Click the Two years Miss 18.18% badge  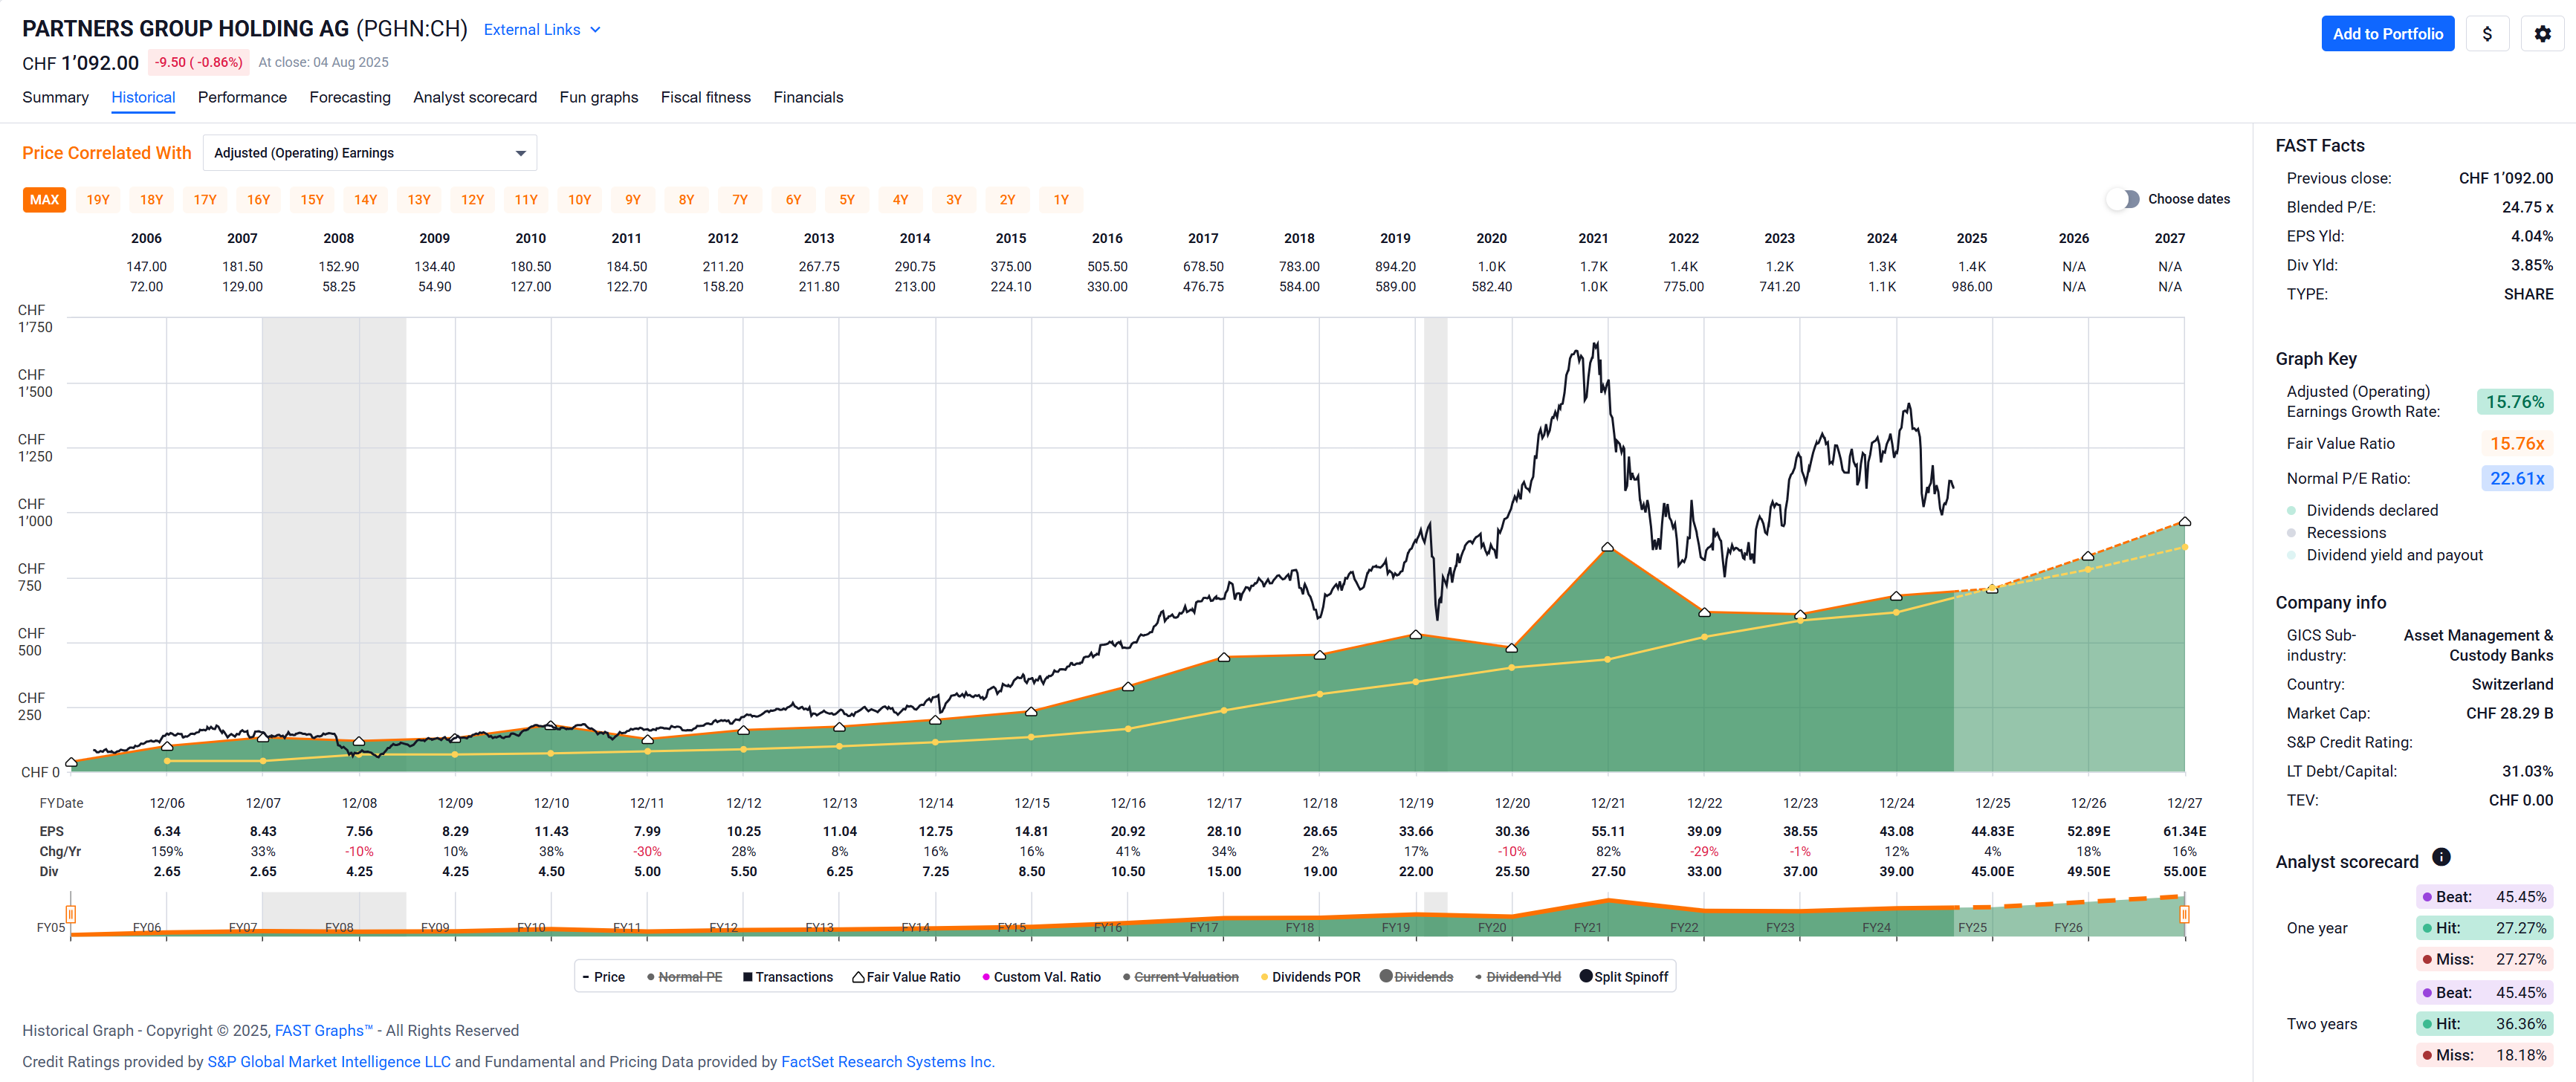(2484, 1055)
